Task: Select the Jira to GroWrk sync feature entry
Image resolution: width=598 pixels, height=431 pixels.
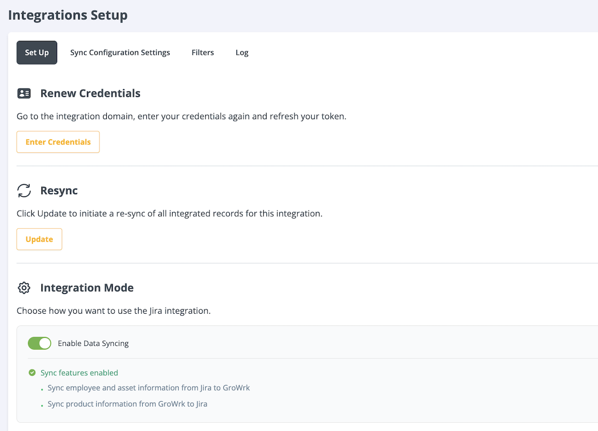Action: 148,387
